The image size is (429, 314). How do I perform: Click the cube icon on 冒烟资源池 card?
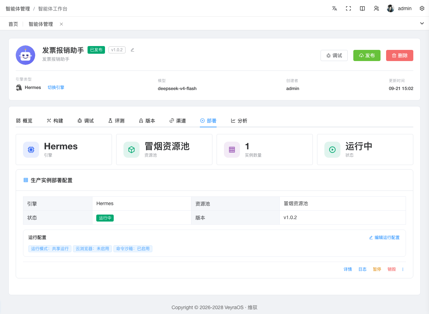click(x=131, y=150)
